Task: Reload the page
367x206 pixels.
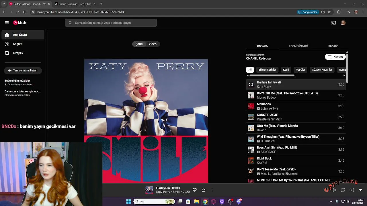Action: coord(18,12)
